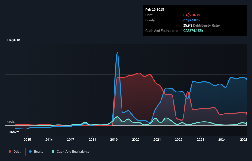Click the Feb 28 2025 tooltip date
252x161 pixels.
(x=155, y=9)
